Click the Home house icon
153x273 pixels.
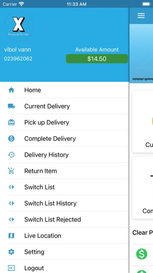11,90
